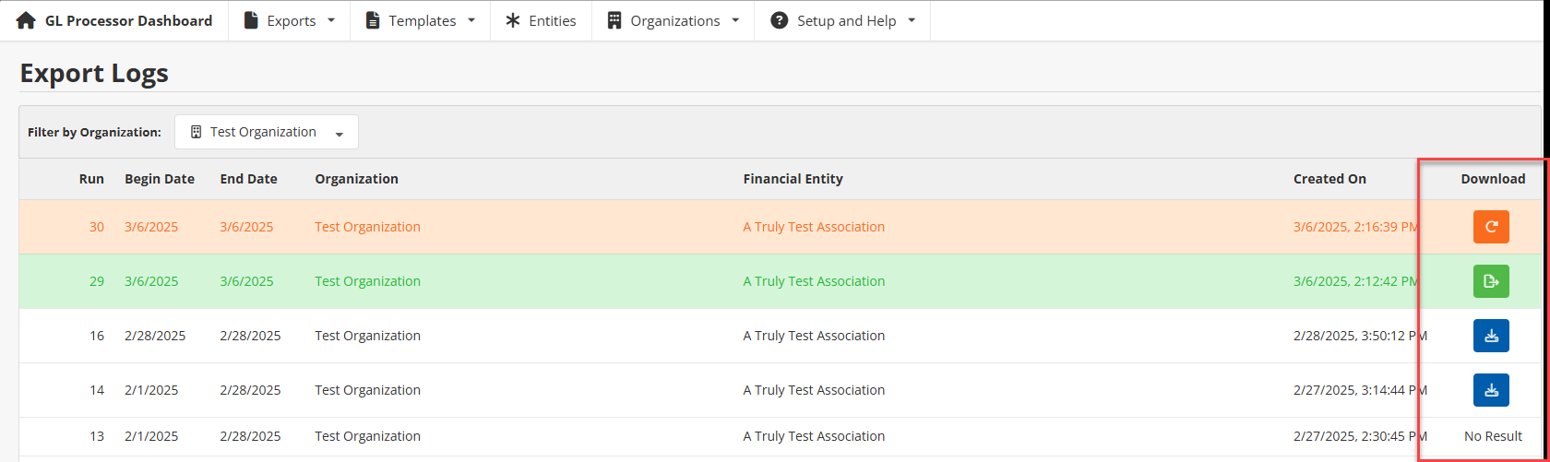Expand the Templates dropdown menu
The image size is (1550, 462).
click(x=421, y=20)
